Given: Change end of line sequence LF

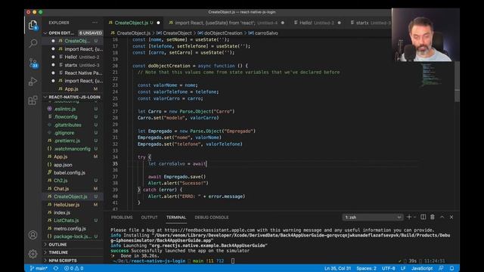Looking at the screenshot, I should pyautogui.click(x=403, y=268).
